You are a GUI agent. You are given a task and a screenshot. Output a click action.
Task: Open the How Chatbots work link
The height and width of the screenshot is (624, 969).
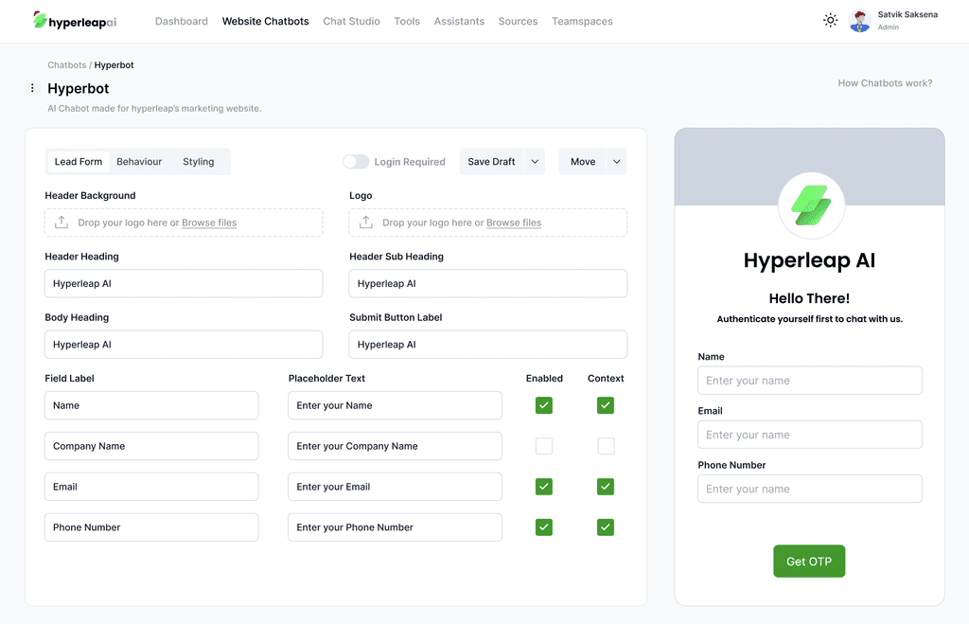tap(884, 83)
